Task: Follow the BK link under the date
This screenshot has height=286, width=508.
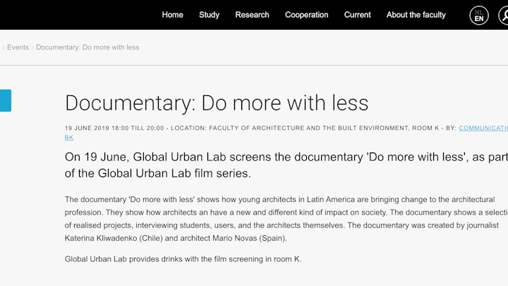Action: 68,137
